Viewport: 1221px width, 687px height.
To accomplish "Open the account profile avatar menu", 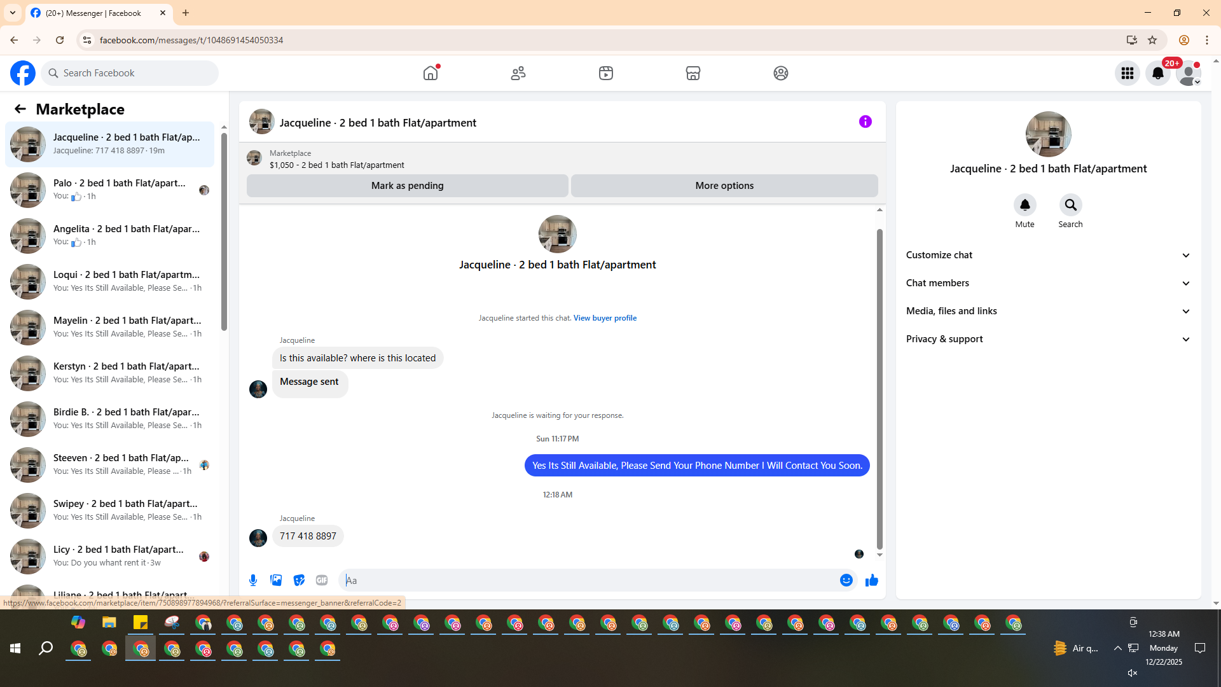I will [1189, 73].
